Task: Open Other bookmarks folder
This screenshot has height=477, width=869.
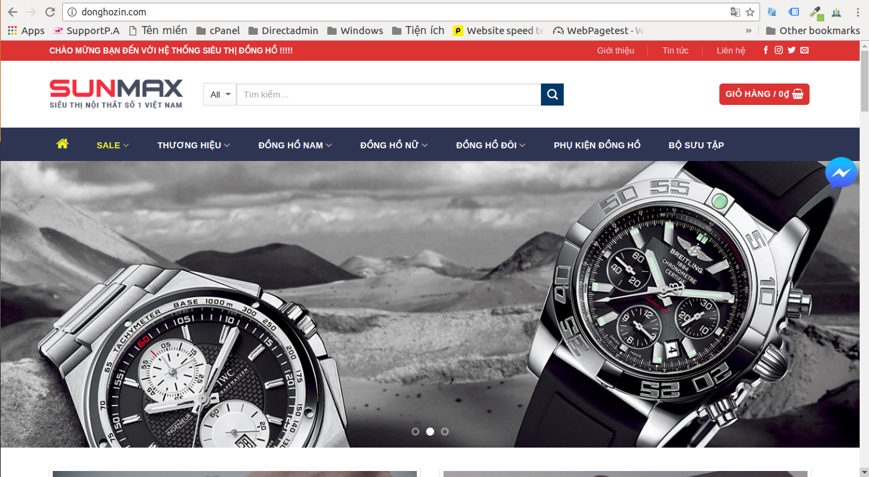Action: coord(813,31)
